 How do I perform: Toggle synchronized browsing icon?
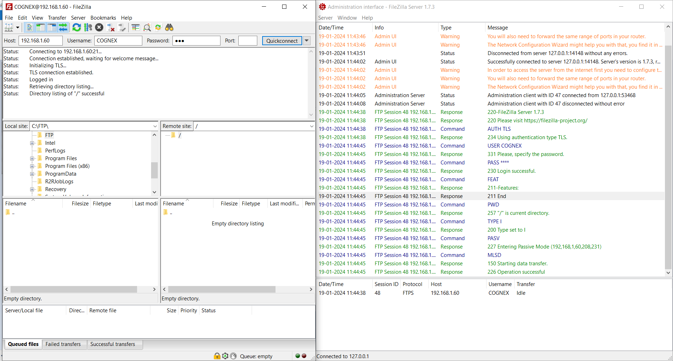[x=158, y=27]
